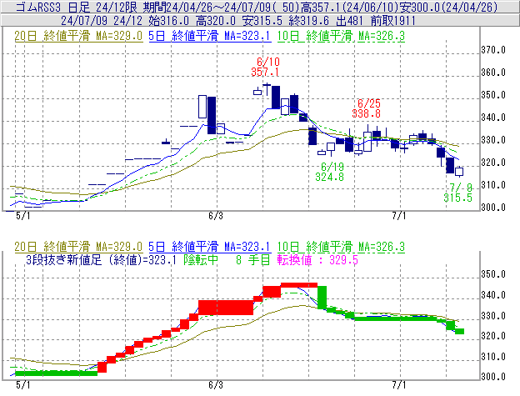The image size is (520, 396).
Task: Click the 陰転中 8 手目 status text
Action: [x=227, y=260]
